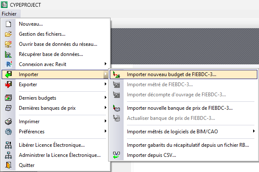Image resolution: width=259 pixels, height=172 pixels.
Task: Click the Derniers budgets label
Action: pos(37,98)
